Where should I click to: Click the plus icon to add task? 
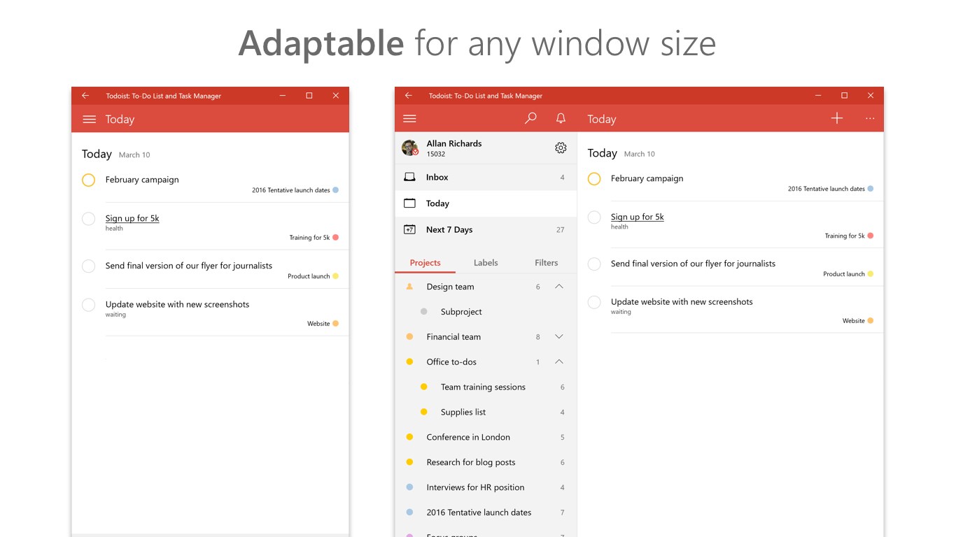(x=836, y=118)
